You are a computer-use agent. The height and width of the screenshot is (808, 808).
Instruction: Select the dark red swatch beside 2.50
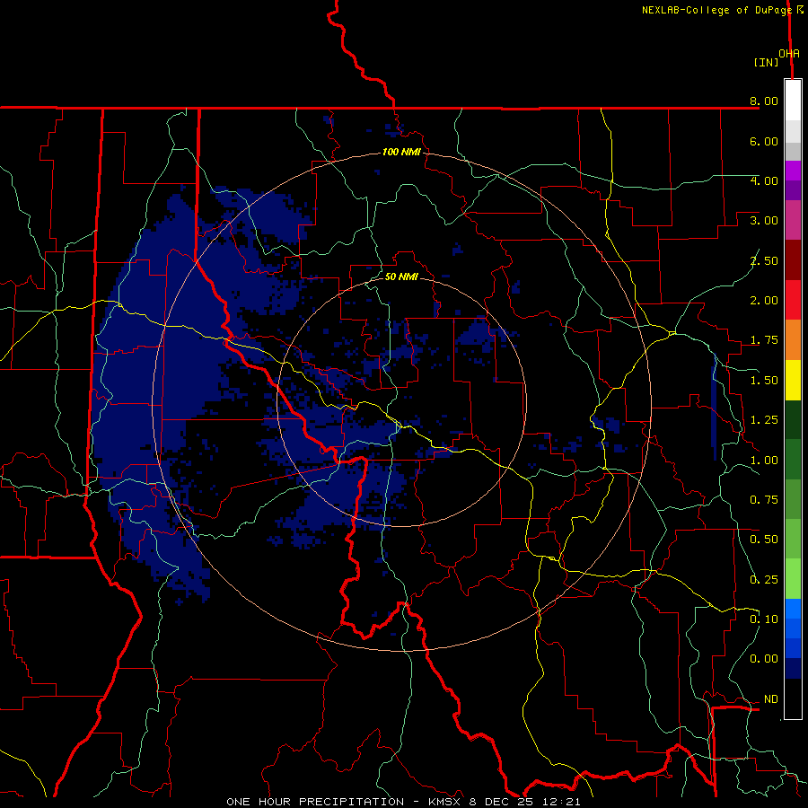(x=793, y=260)
